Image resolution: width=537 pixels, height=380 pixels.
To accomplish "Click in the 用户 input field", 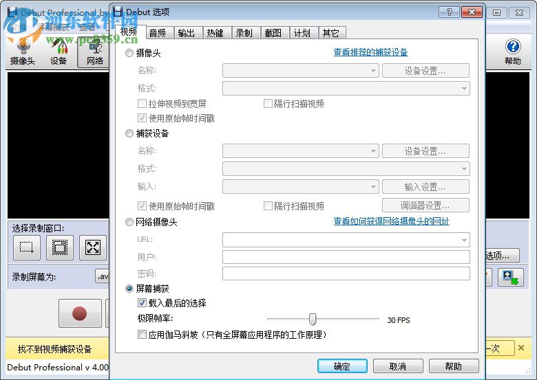I will tap(346, 256).
